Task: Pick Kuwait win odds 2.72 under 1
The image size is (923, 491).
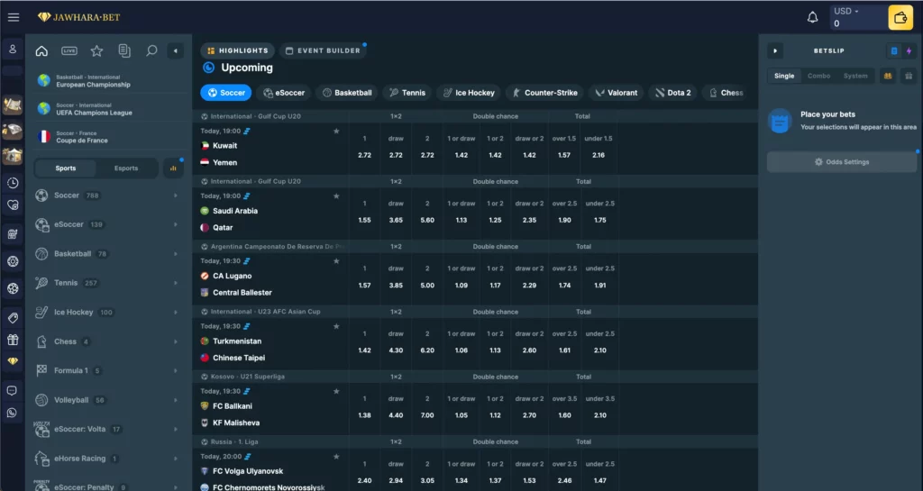Action: coord(364,155)
